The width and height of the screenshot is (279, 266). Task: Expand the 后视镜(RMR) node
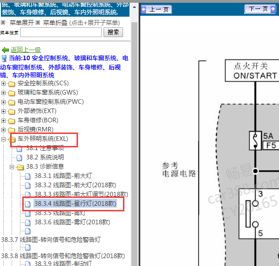(3, 130)
